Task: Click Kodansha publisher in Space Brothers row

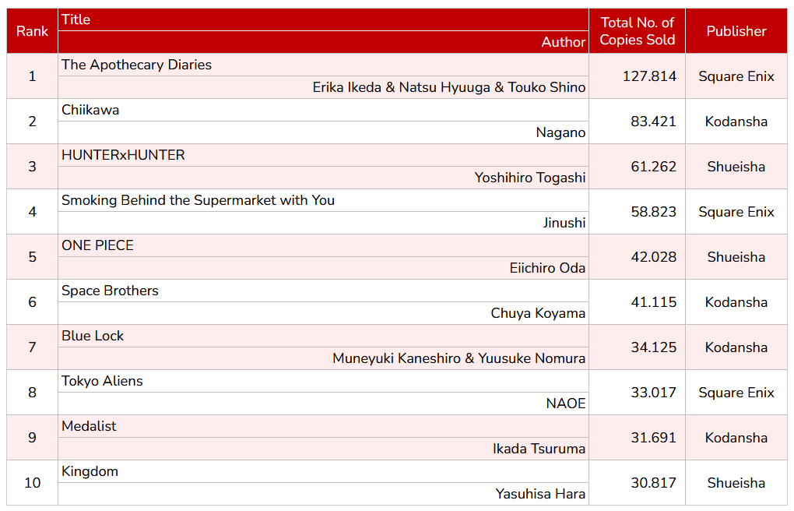Action: (736, 301)
